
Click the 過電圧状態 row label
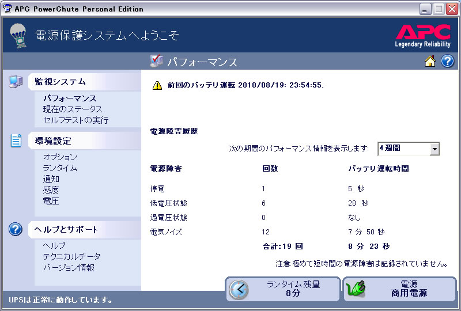(168, 218)
